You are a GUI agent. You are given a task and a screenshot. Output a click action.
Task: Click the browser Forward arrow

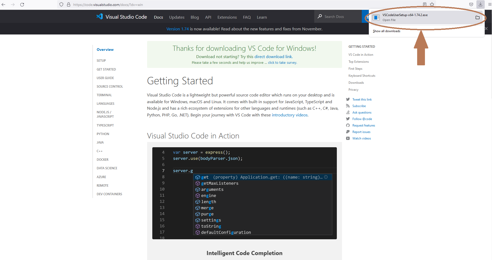(13, 5)
